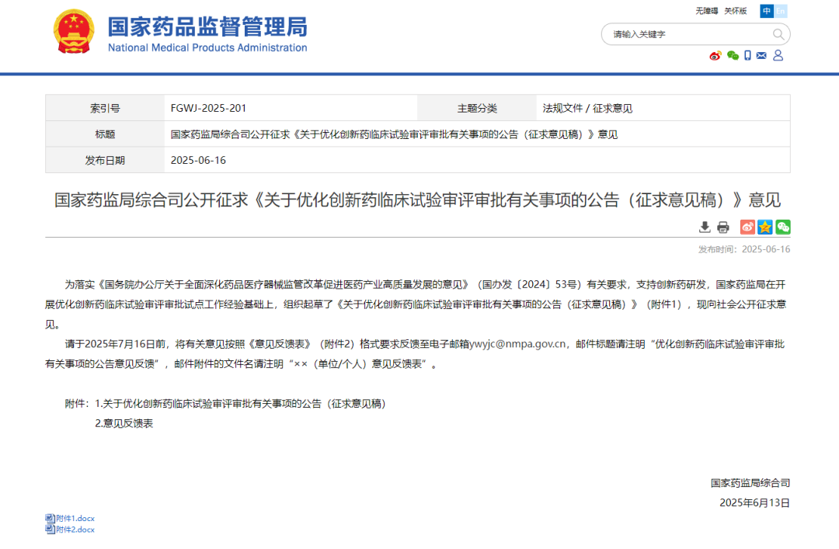Click attachment line 2.意见反馈表
Image resolution: width=839 pixels, height=549 pixels.
pos(124,423)
